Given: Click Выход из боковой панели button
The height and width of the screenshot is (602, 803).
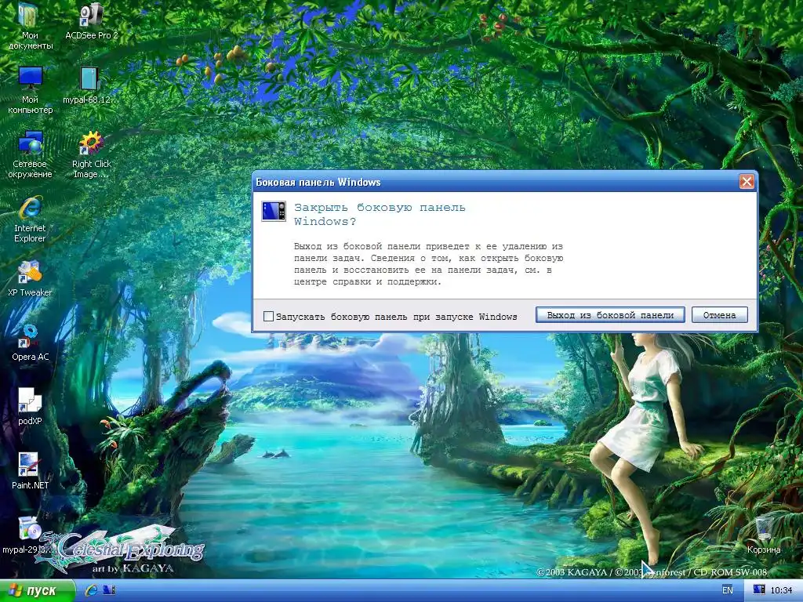Looking at the screenshot, I should pyautogui.click(x=610, y=315).
